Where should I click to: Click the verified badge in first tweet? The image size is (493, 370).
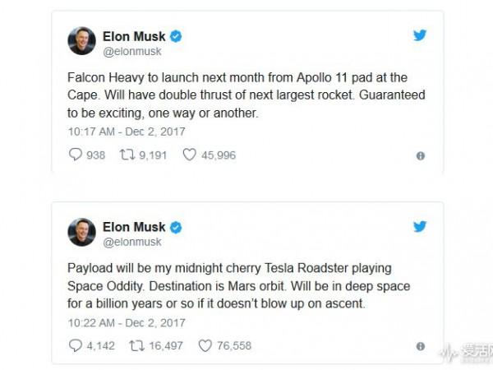click(x=176, y=35)
